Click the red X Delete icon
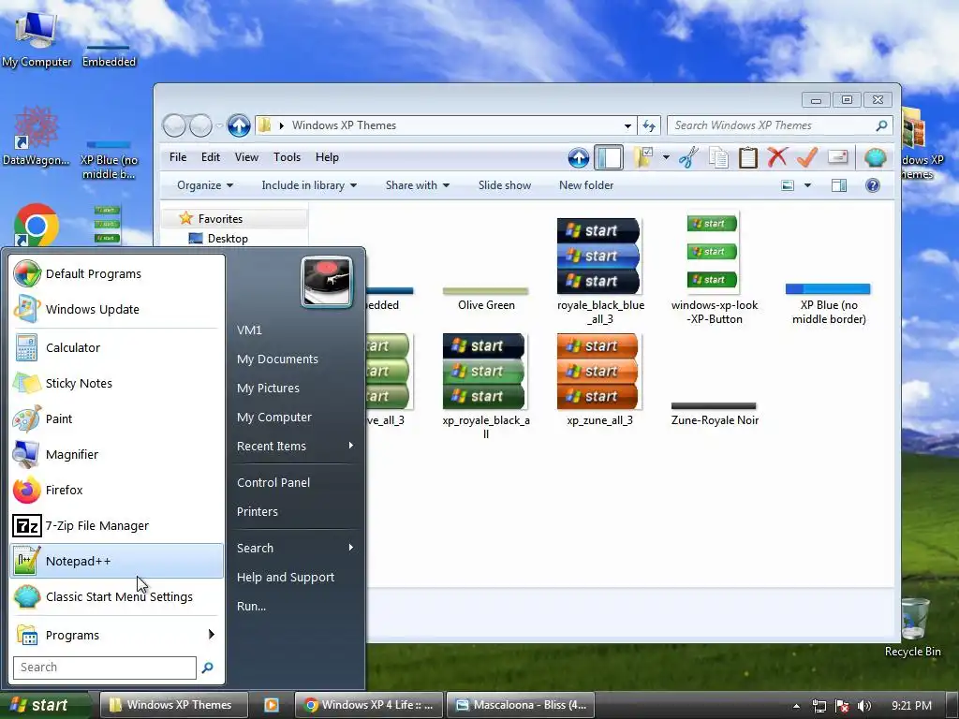The width and height of the screenshot is (959, 719). (x=777, y=157)
